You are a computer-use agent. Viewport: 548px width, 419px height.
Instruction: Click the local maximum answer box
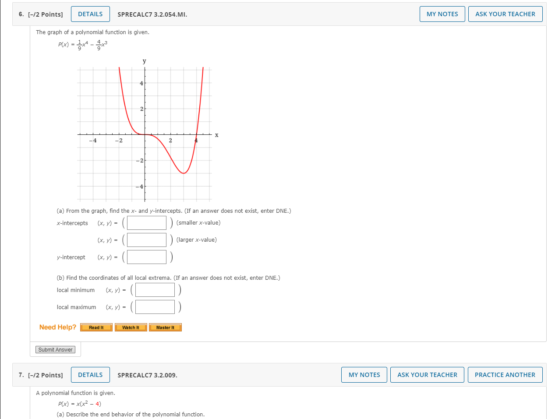point(155,306)
